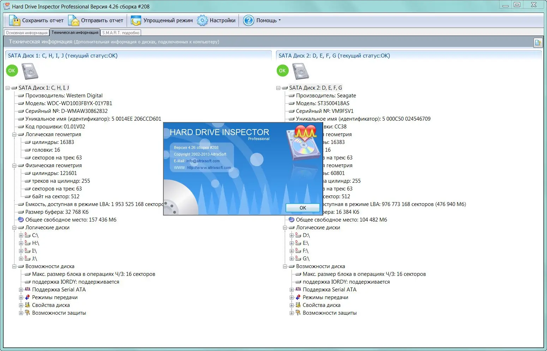
Task: Click the ATA icon for Disk 2 Serial ATA support
Action: (298, 289)
